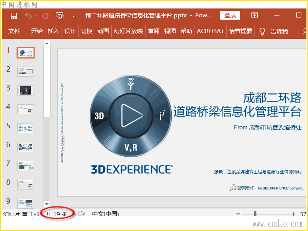Open the ACROBAT tab
This screenshot has width=308, height=231.
pyautogui.click(x=210, y=31)
